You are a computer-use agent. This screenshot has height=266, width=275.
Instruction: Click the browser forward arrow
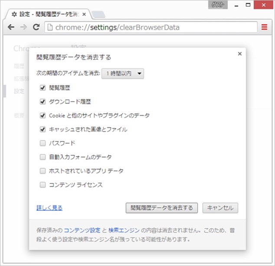[x=23, y=27]
